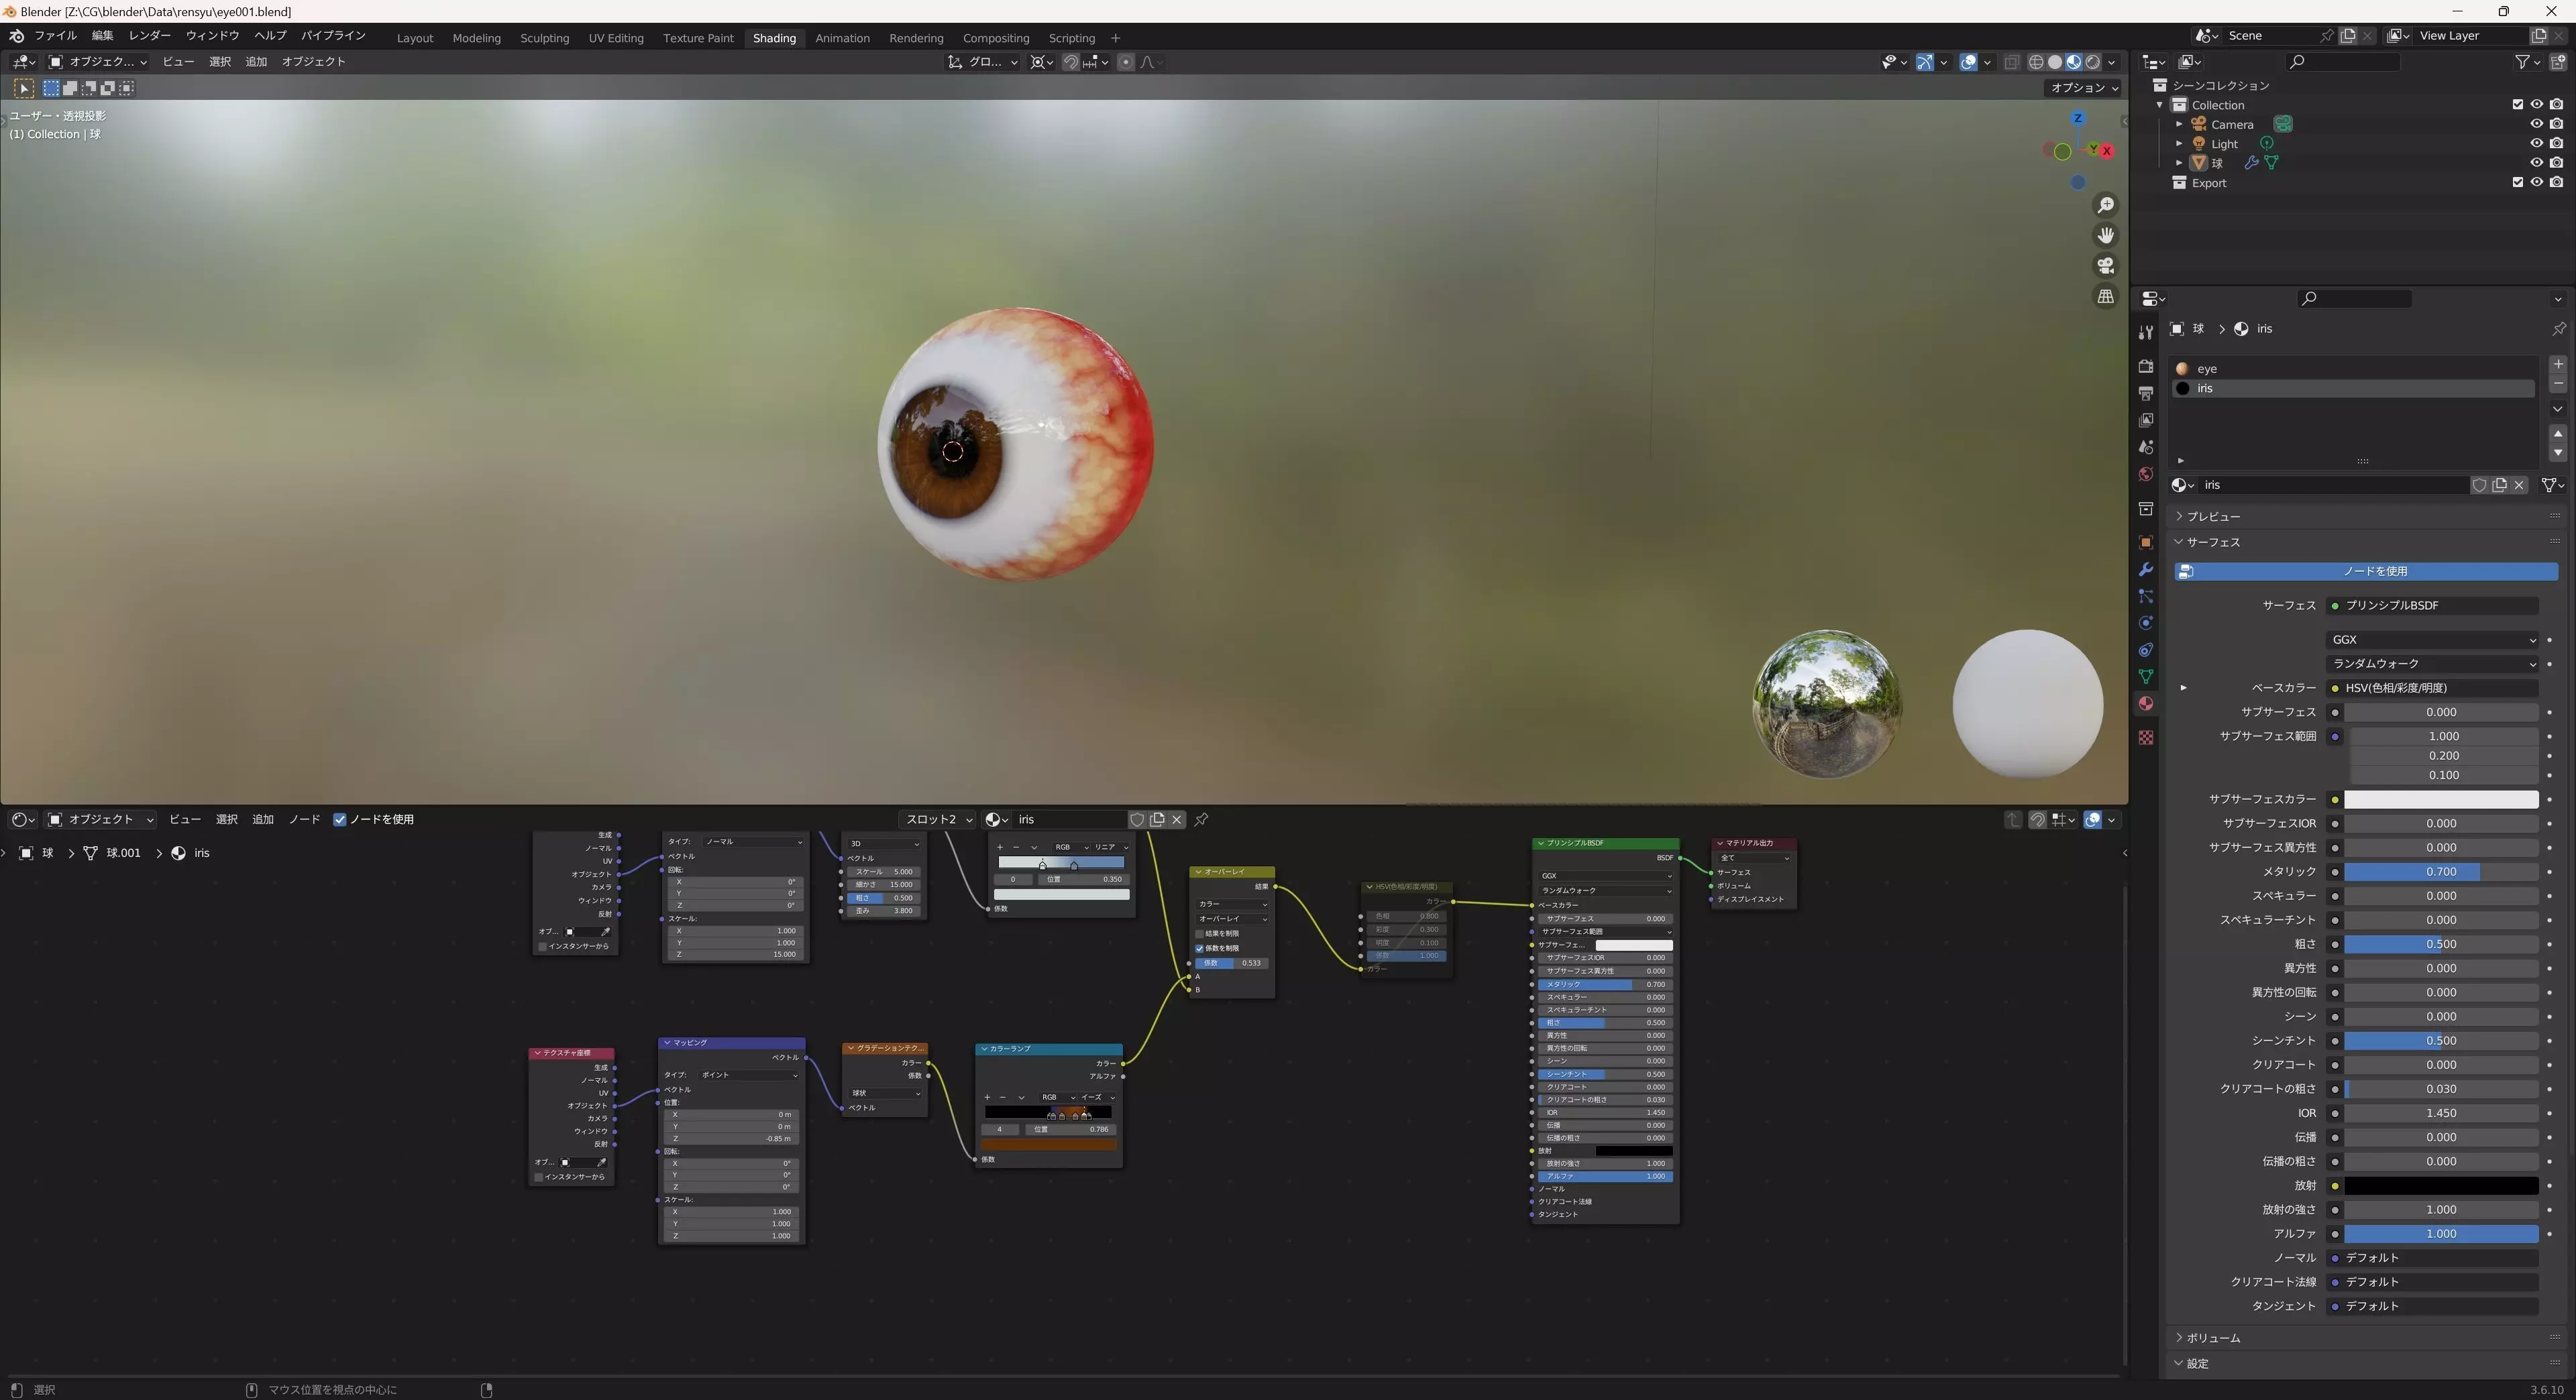Toggle the ノードを使用 checkbox in node editor
This screenshot has width=2576, height=1400.
coord(340,819)
